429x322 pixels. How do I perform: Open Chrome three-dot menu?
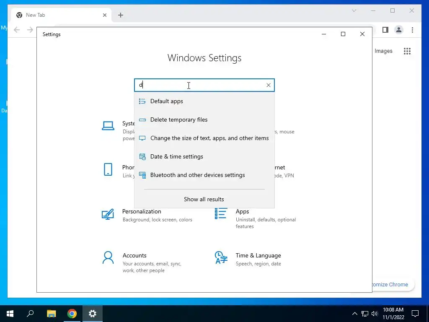pyautogui.click(x=412, y=30)
